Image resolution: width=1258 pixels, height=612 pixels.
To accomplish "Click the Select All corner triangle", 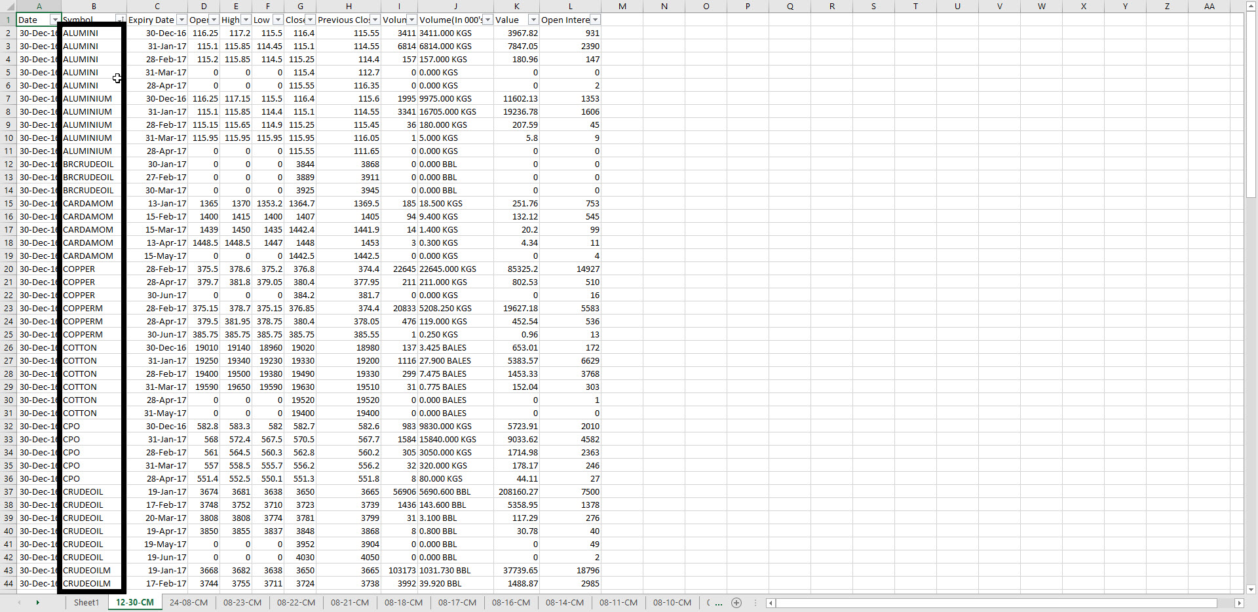I will pos(8,7).
